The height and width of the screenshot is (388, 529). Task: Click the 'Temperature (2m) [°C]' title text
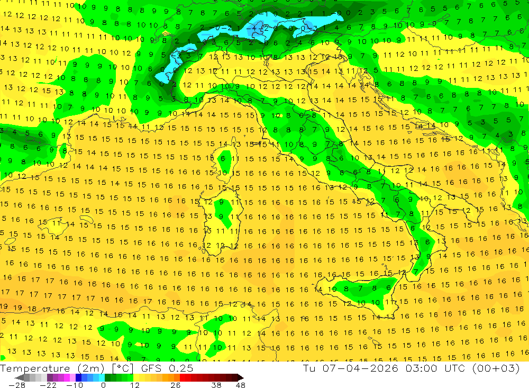tap(67, 368)
